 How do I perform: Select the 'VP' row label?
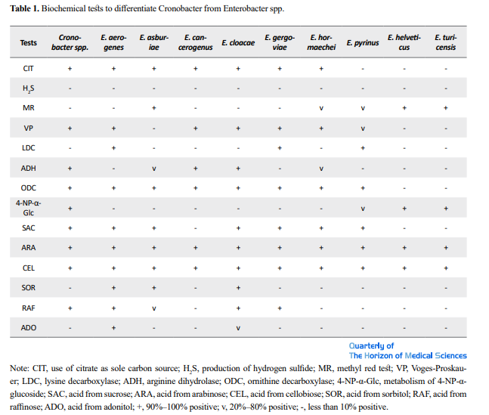point(29,129)
